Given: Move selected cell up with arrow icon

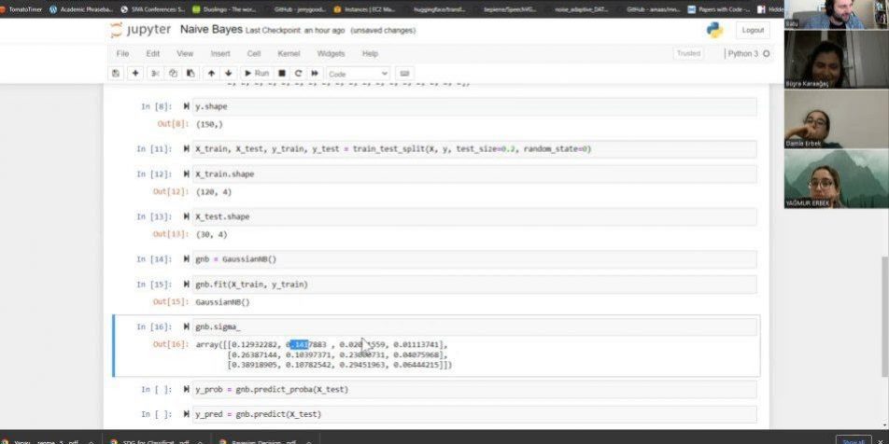Looking at the screenshot, I should pos(211,73).
